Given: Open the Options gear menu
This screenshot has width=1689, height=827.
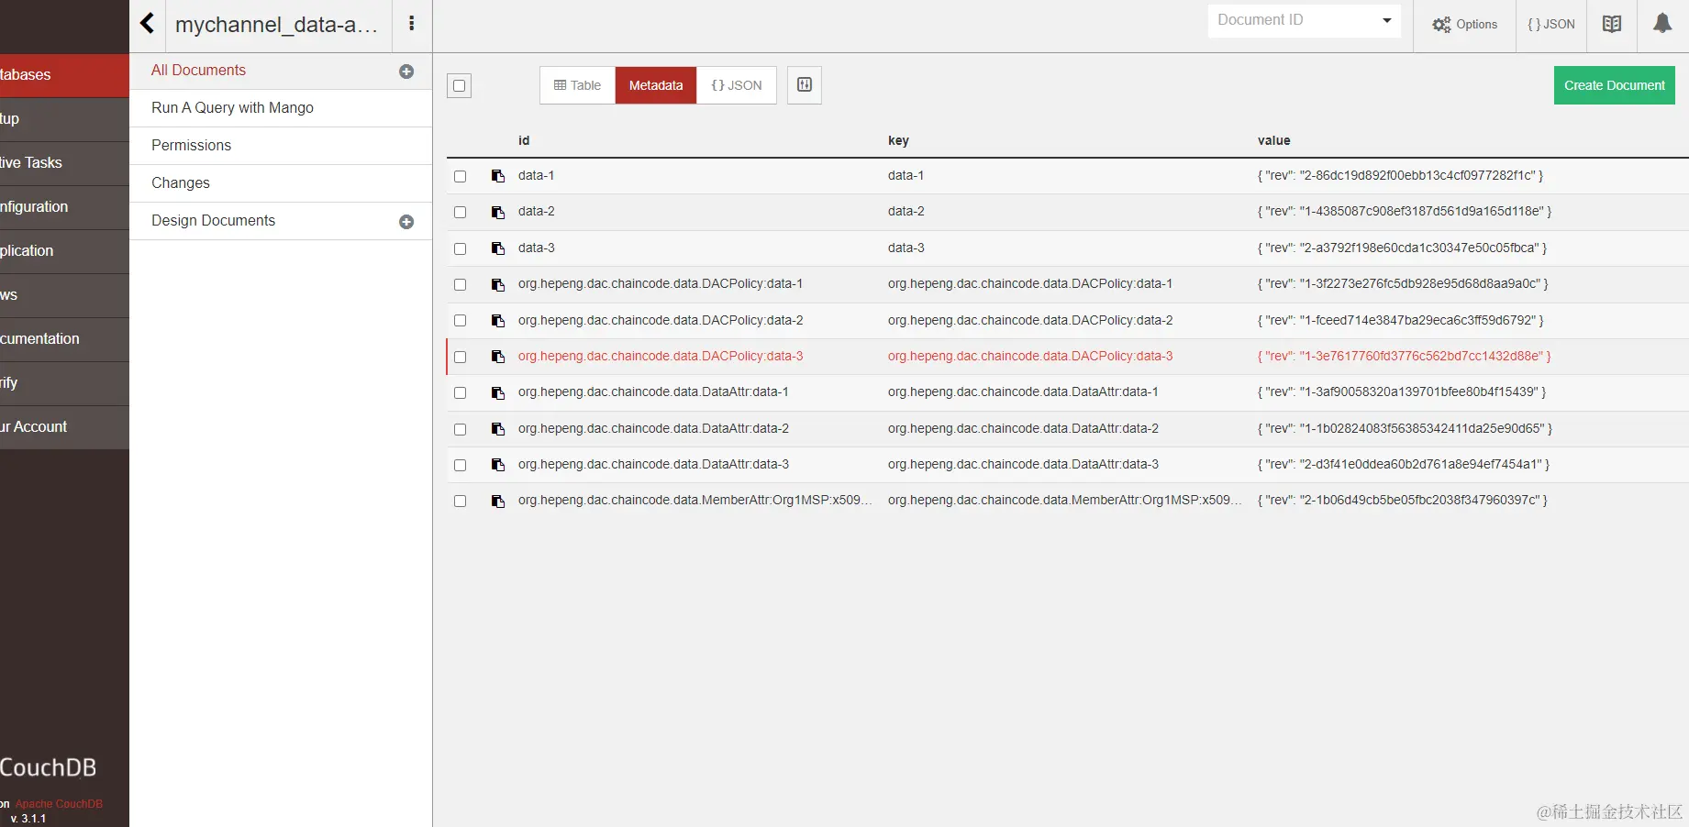Looking at the screenshot, I should [x=1465, y=25].
